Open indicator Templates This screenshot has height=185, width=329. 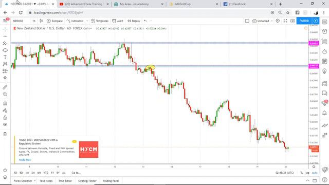[x=100, y=21]
